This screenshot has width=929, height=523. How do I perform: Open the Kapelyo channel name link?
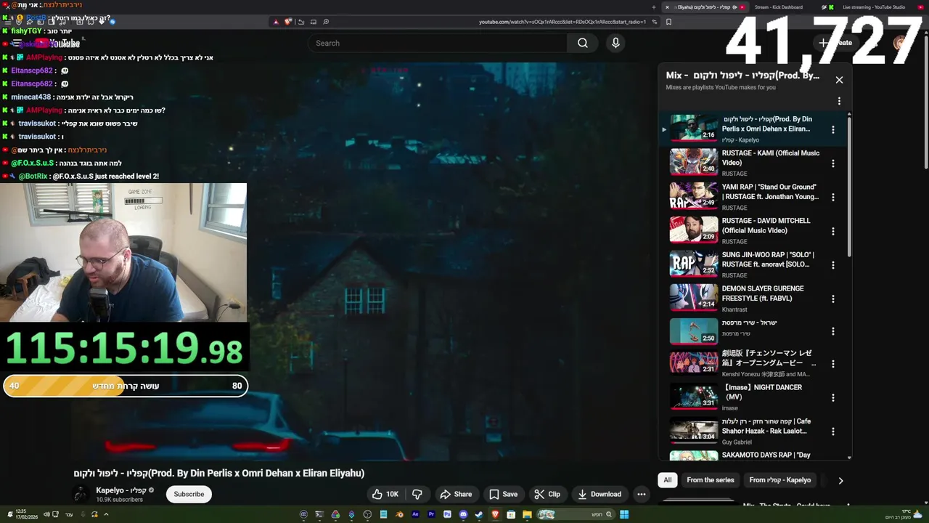[x=121, y=490]
